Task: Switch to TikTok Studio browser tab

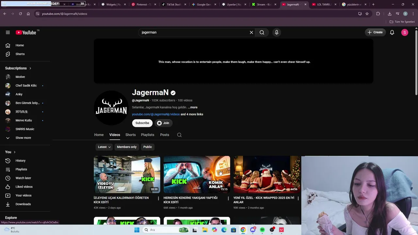Action: [x=173, y=5]
